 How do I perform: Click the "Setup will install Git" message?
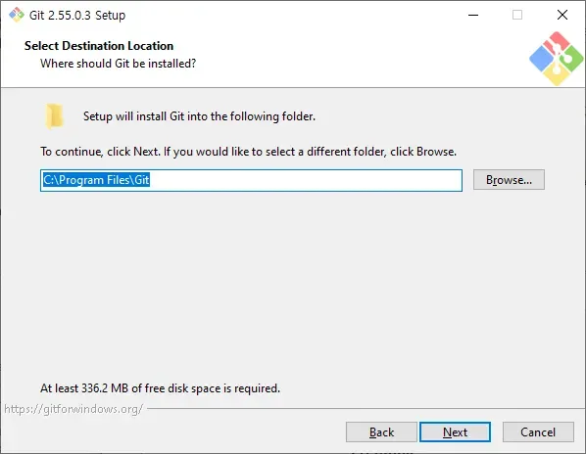coord(199,116)
